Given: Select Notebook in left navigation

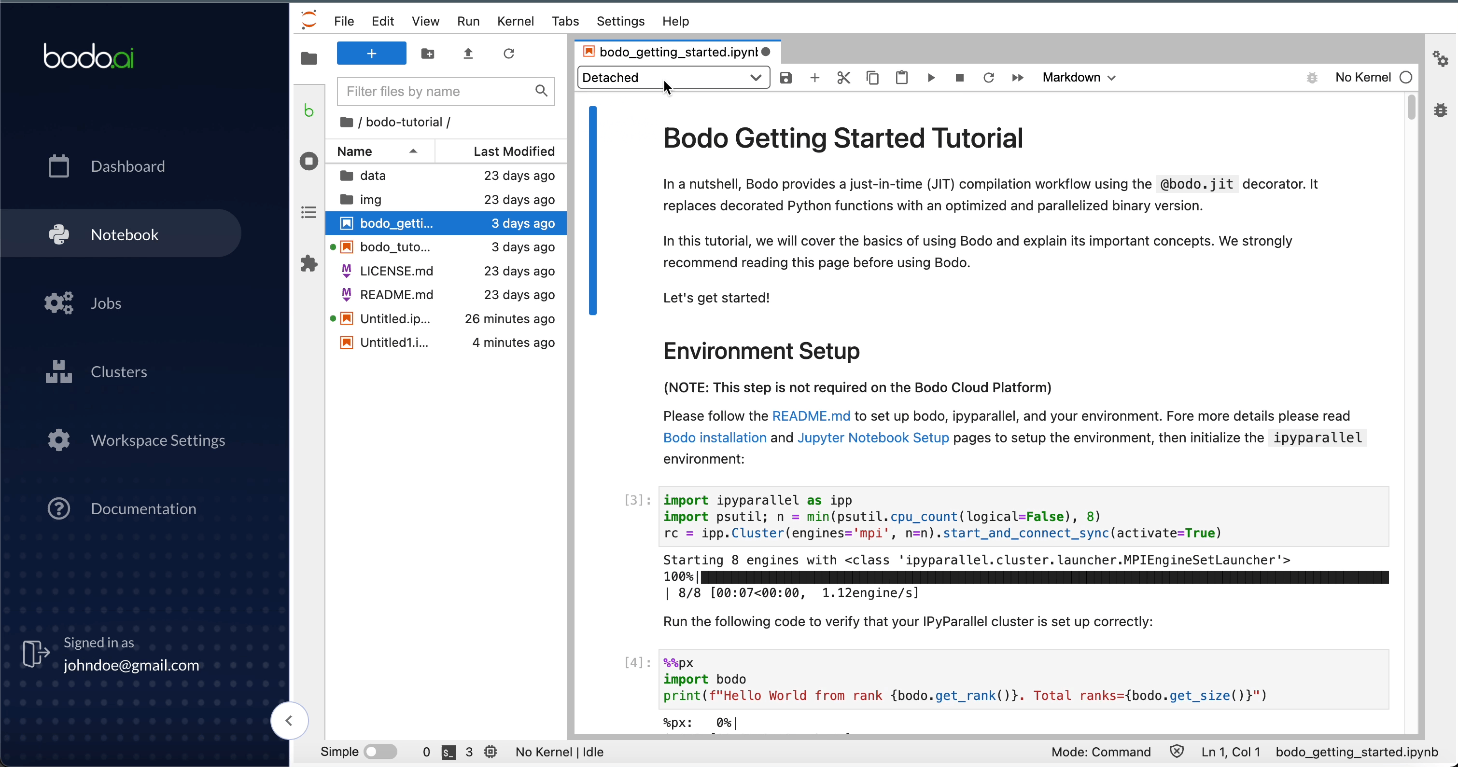Looking at the screenshot, I should pyautogui.click(x=121, y=233).
